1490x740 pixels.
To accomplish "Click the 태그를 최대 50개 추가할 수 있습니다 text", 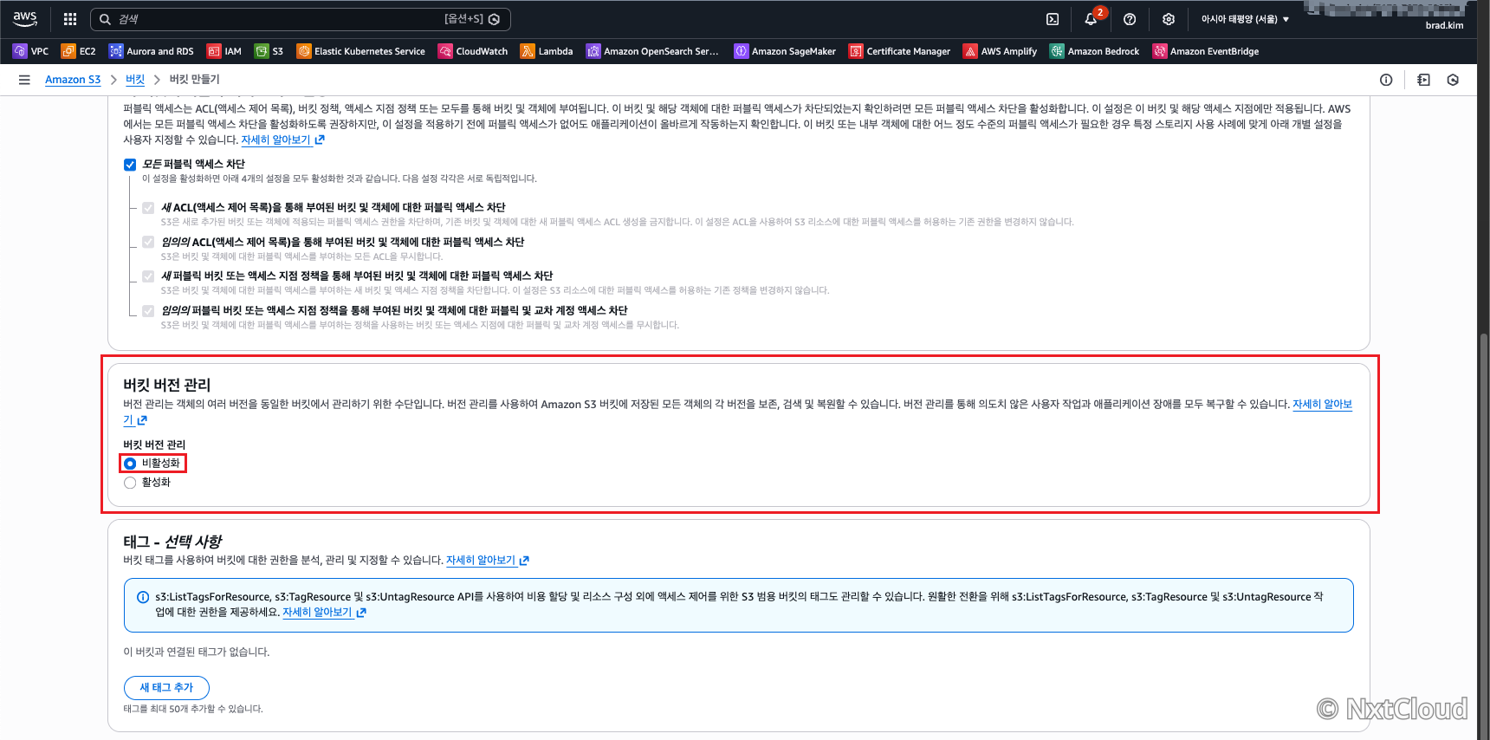I will (x=193, y=709).
